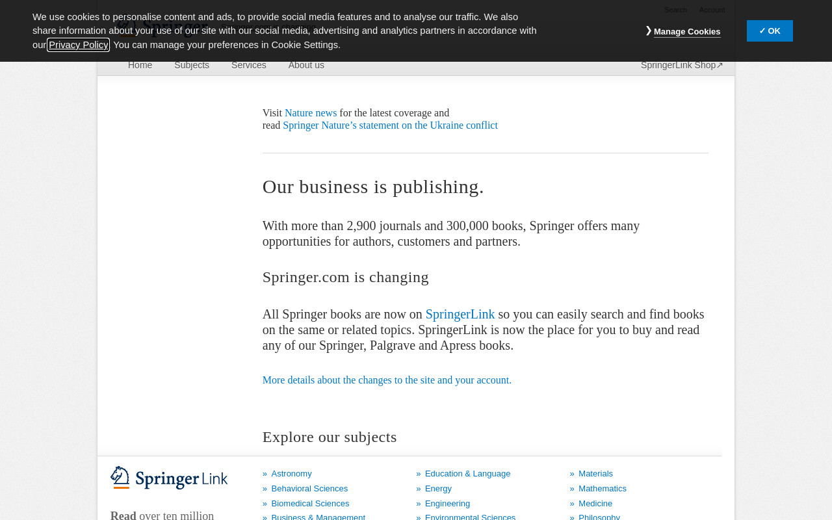Screen dimensions: 832x520
Task: Select the Education & Language subject
Action: click(467, 474)
